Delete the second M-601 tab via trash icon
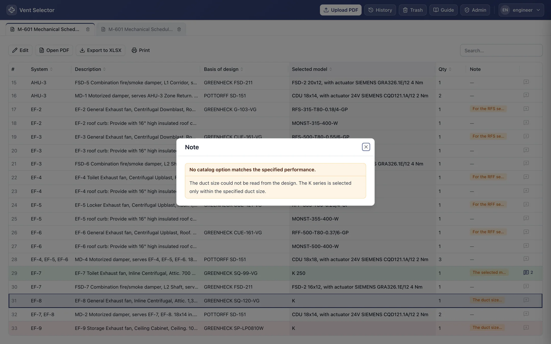The height and width of the screenshot is (344, 551). pos(179,29)
